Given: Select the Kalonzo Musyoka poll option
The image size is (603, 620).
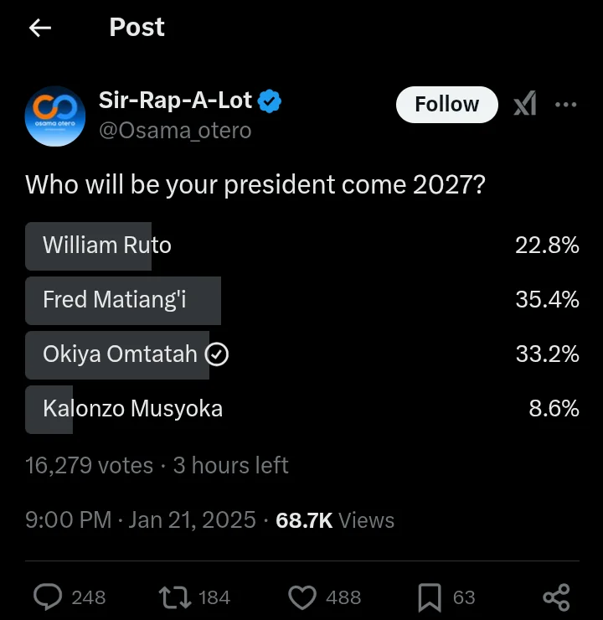Looking at the screenshot, I should pos(302,409).
